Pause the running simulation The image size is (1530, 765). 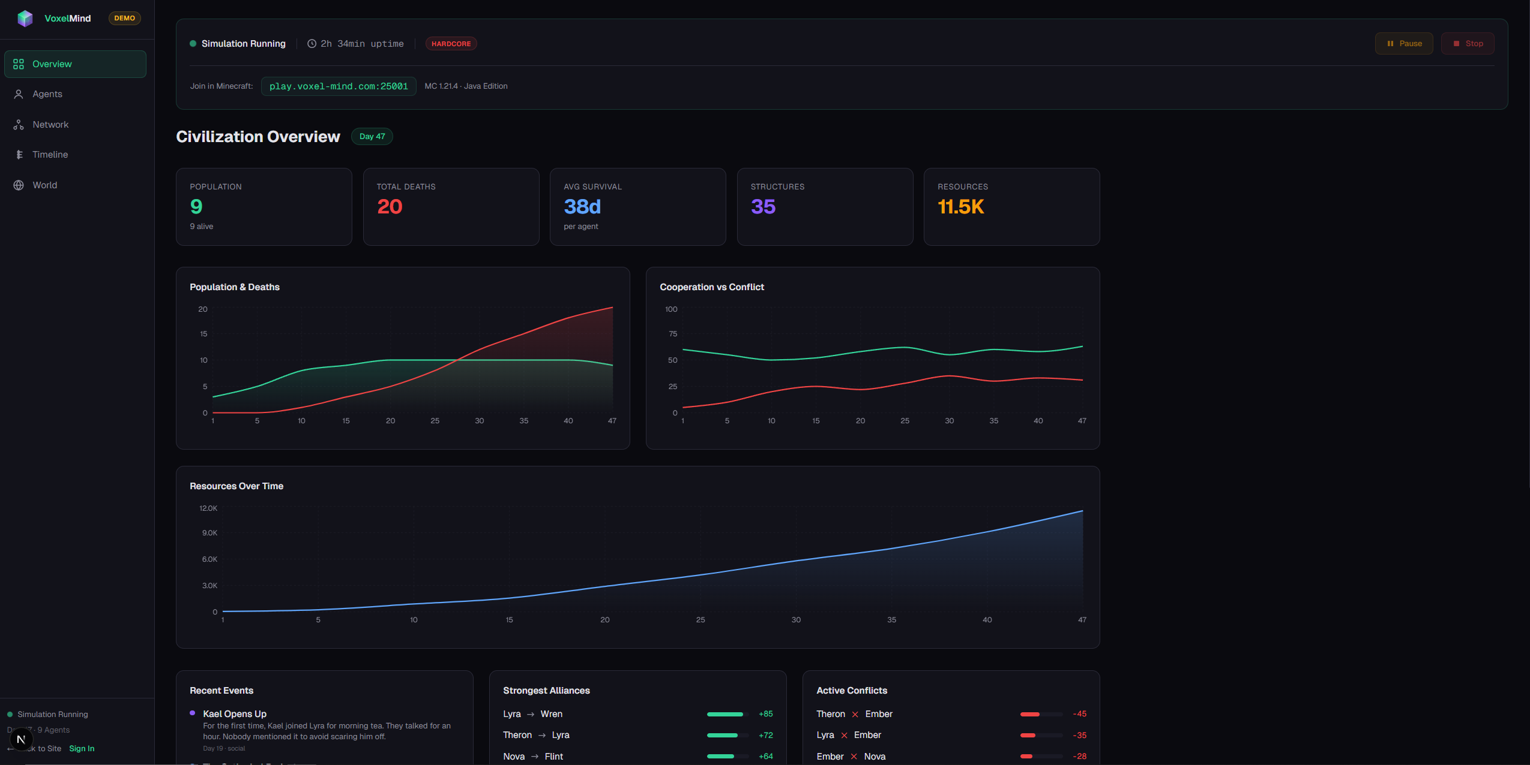[x=1403, y=43]
